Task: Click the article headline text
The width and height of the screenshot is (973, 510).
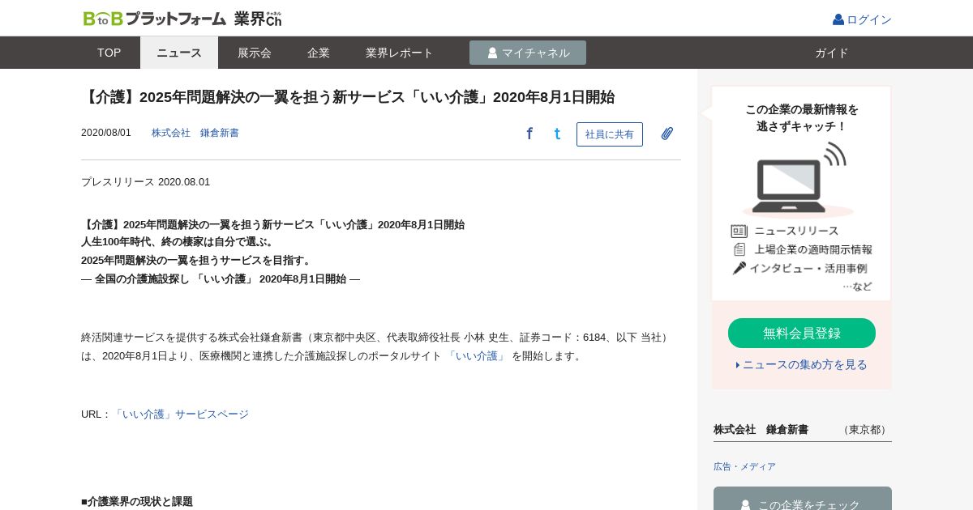Action: [x=348, y=97]
